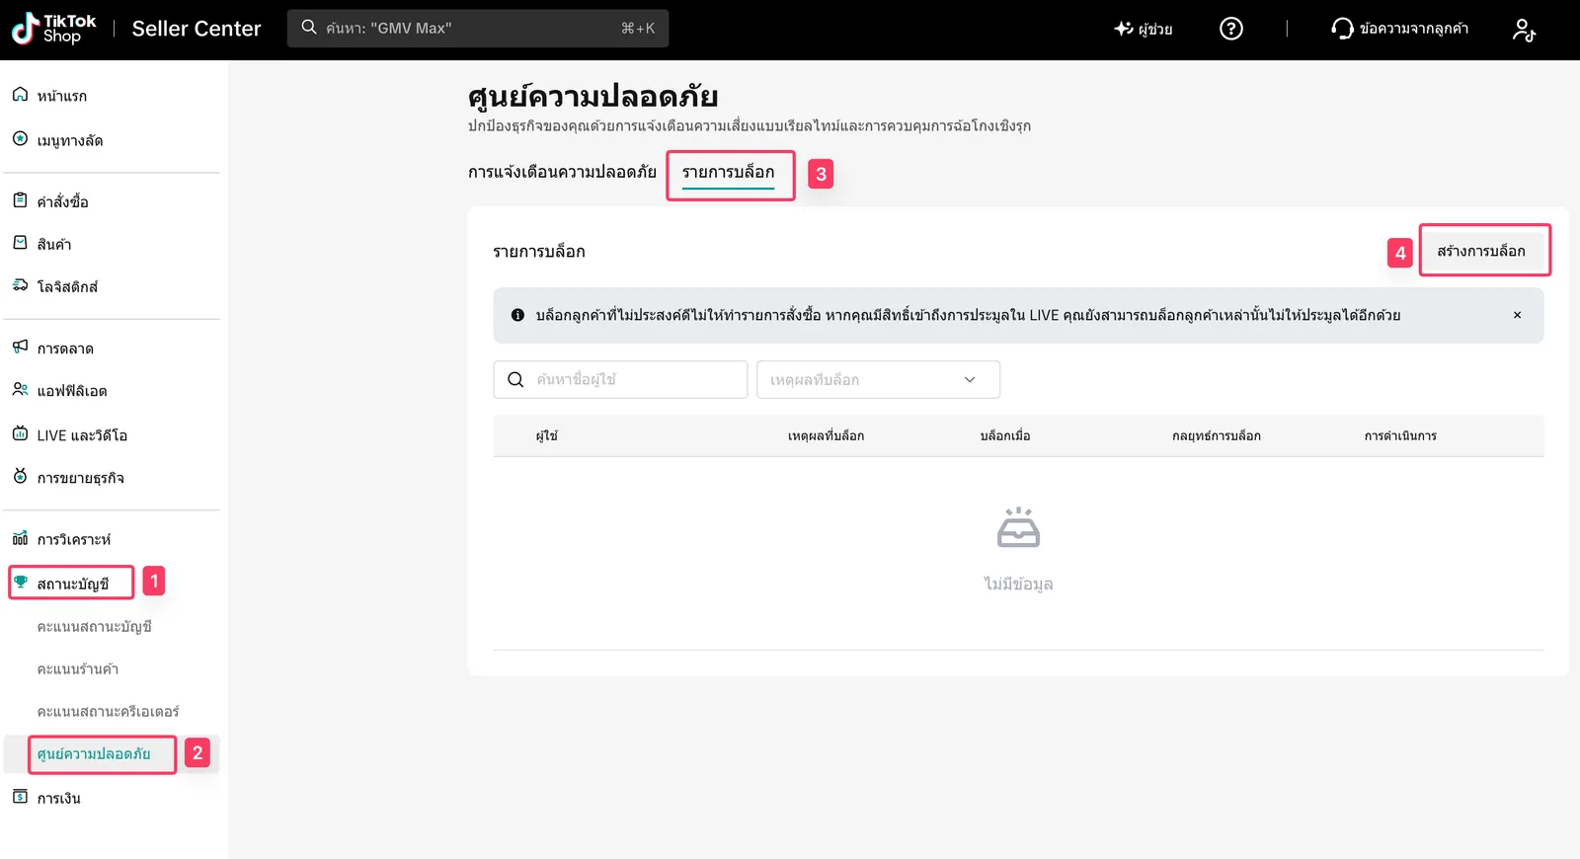
Task: Click the เมนูทางลัด shortcut icon
Action: tap(20, 139)
